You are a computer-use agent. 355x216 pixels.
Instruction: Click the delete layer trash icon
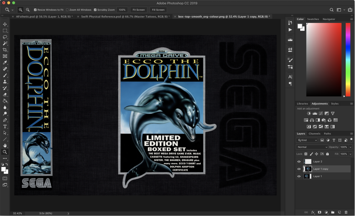[x=346, y=212]
